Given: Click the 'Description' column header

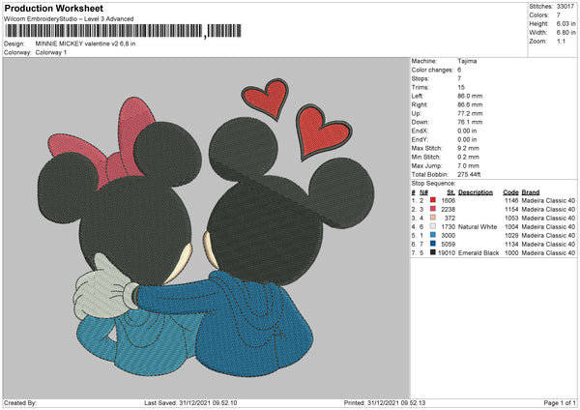Looking at the screenshot, I should point(476,192).
